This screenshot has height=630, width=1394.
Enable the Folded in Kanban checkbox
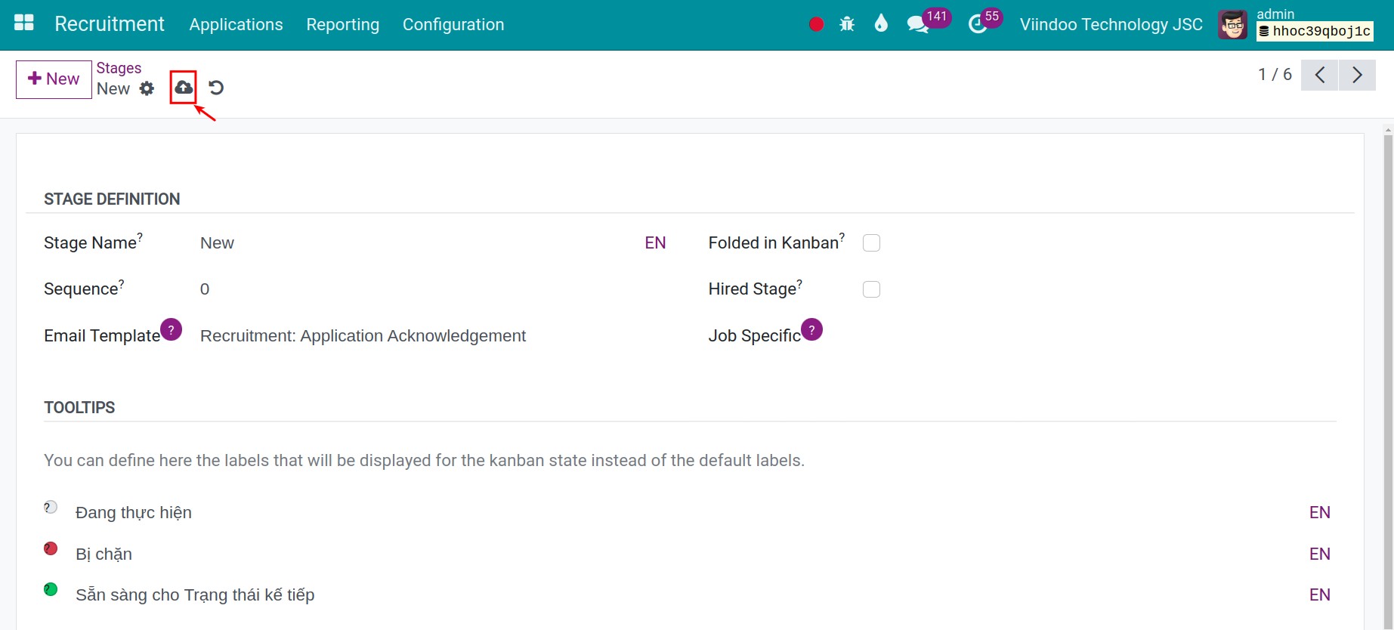[x=872, y=243]
